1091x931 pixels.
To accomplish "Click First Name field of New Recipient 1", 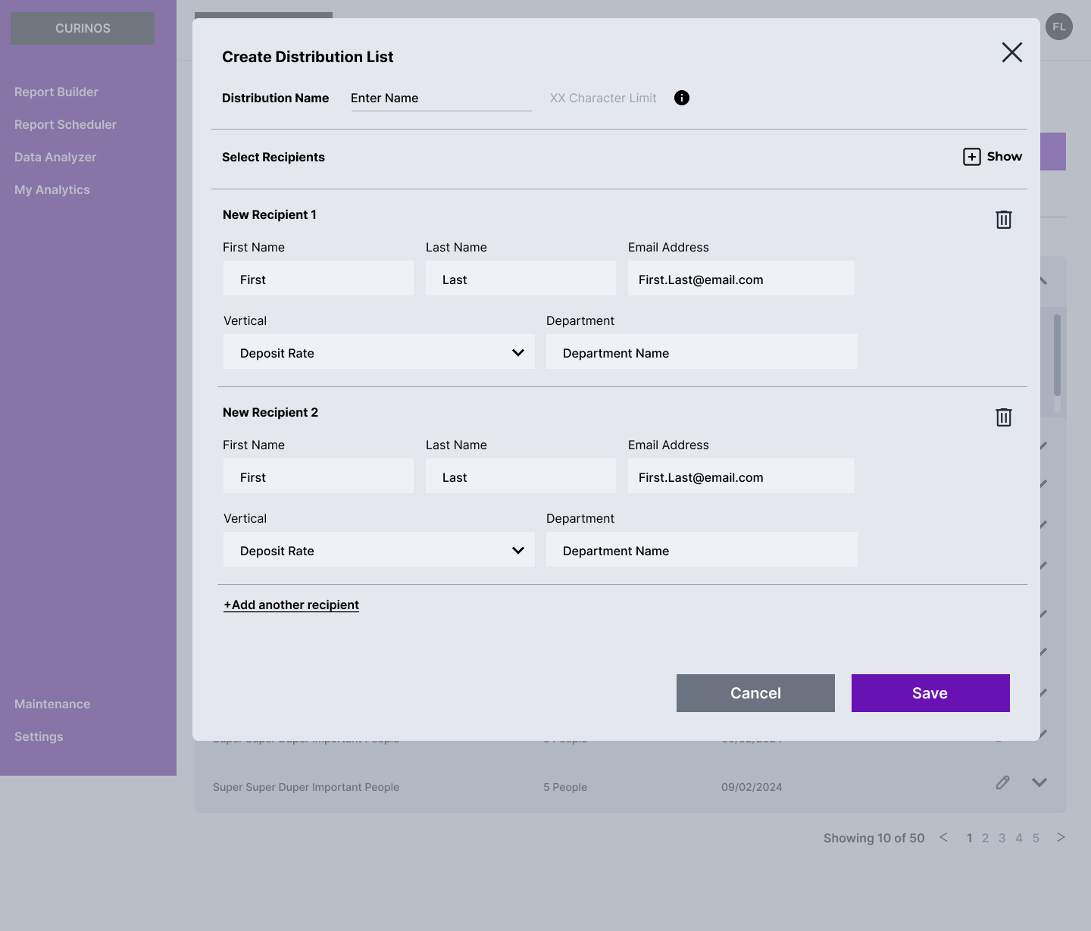I will pyautogui.click(x=318, y=278).
